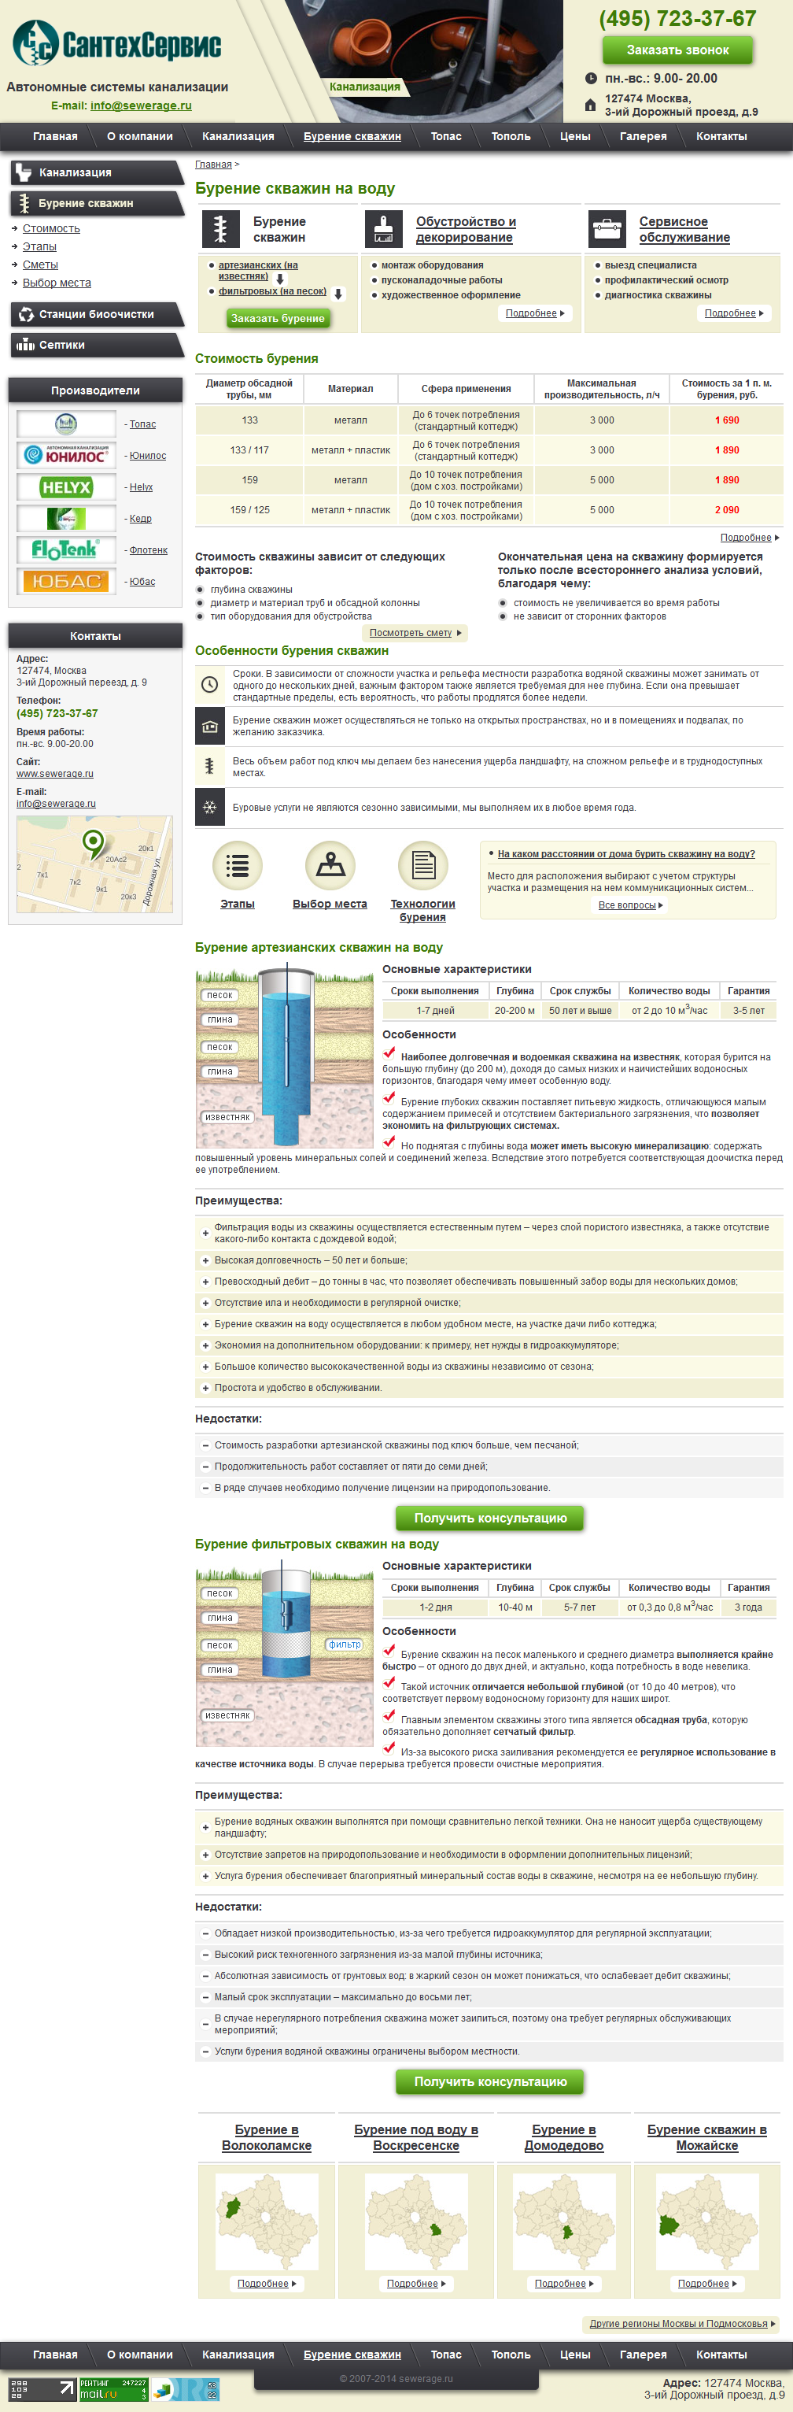The width and height of the screenshot is (793, 2412).
Task: Open Подробнее below the drilling cost table
Action: pyautogui.click(x=749, y=538)
